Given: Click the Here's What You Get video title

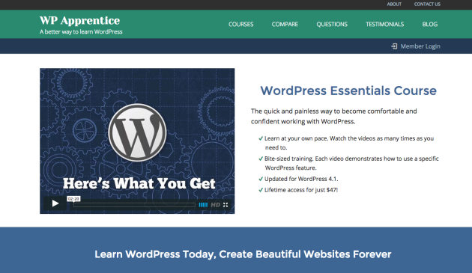Looking at the screenshot, I should point(139,183).
